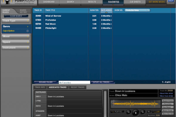Open the Help button

click(171, 1)
